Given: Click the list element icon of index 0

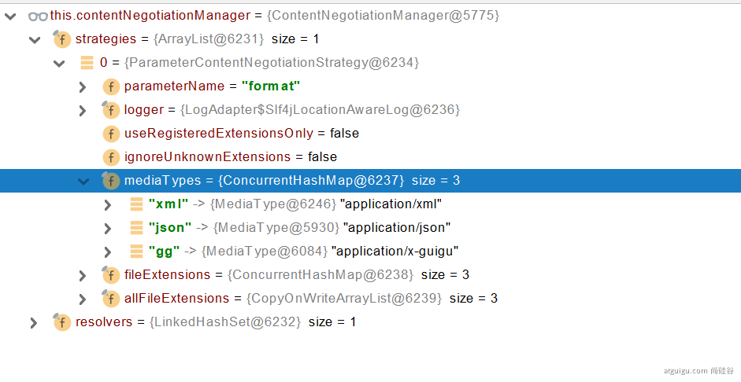Looking at the screenshot, I should (87, 63).
